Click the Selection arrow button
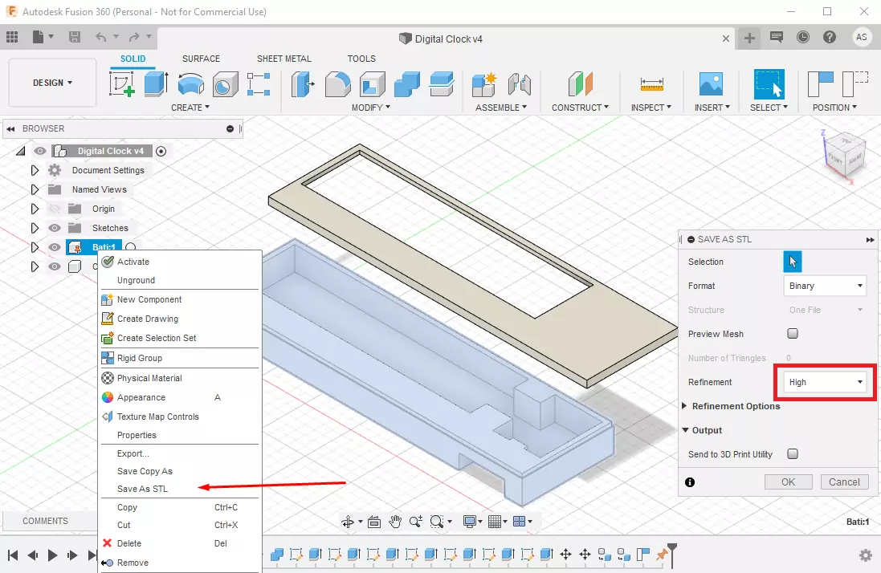 [792, 262]
